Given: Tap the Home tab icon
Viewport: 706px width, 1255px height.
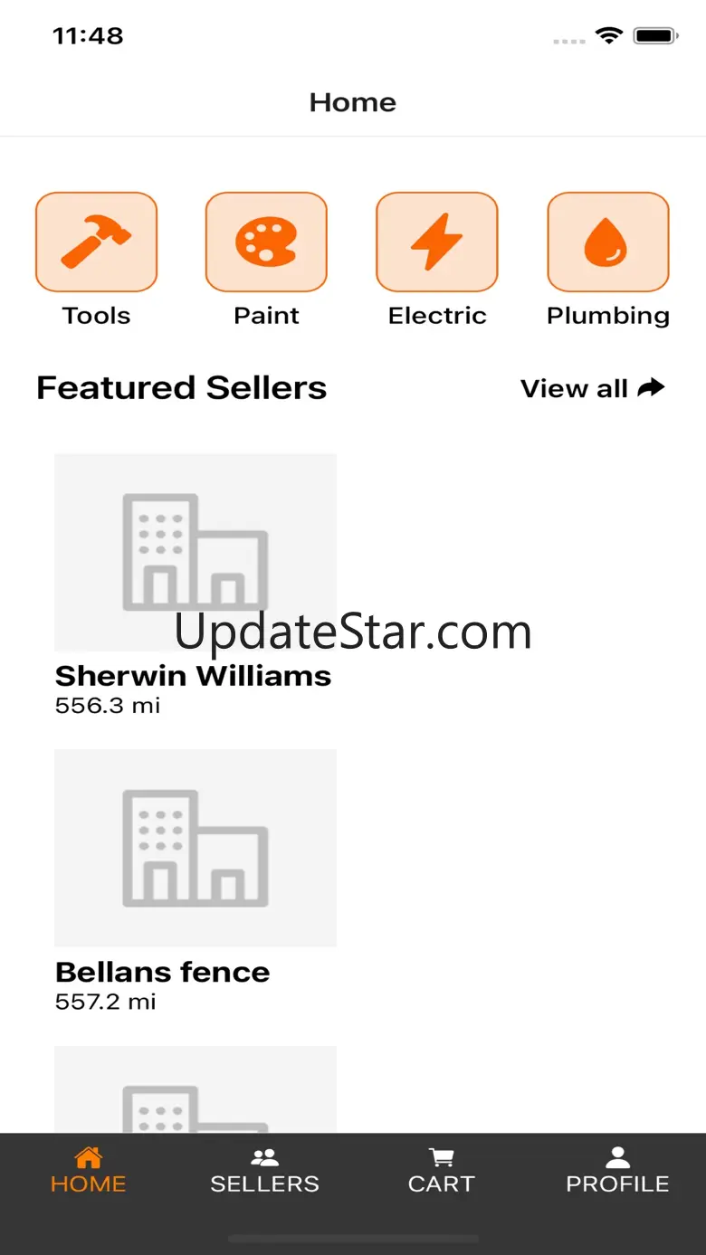Looking at the screenshot, I should (x=88, y=1157).
